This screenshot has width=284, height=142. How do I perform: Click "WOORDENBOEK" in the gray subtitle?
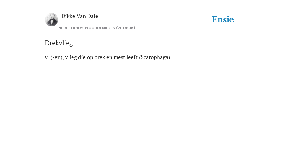click(x=100, y=28)
